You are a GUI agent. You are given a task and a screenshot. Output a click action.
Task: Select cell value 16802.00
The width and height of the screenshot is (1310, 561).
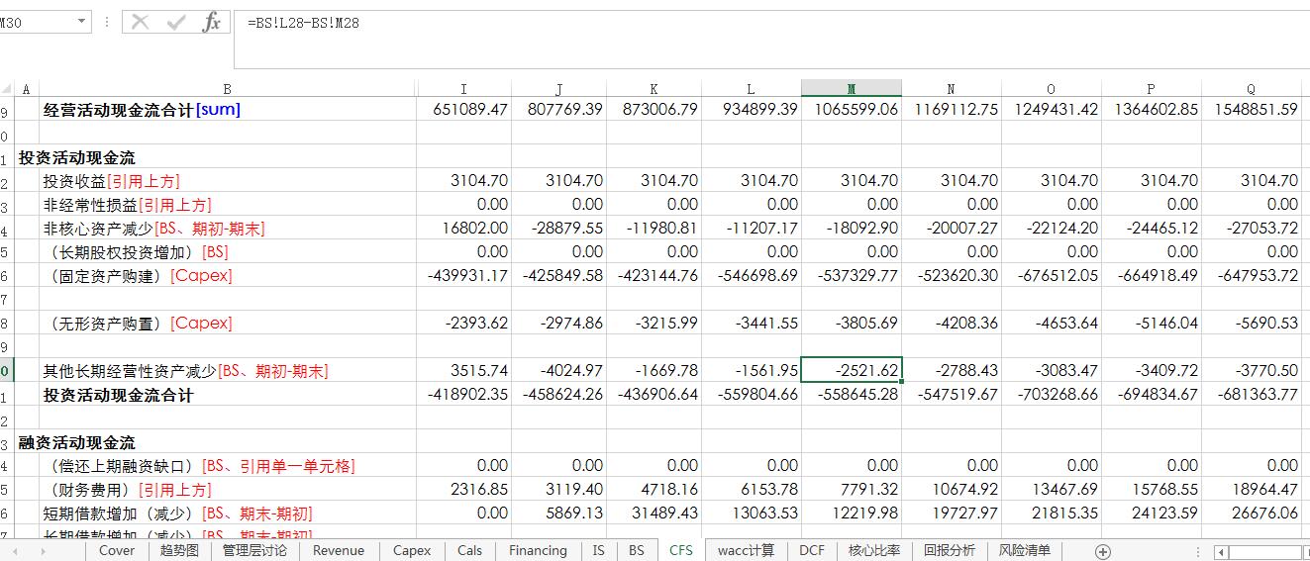(x=463, y=229)
